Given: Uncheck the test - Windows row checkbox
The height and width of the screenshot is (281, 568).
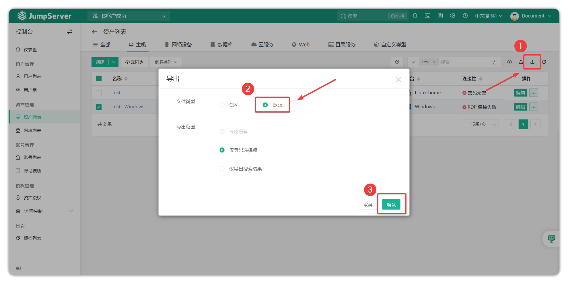Looking at the screenshot, I should (x=99, y=107).
